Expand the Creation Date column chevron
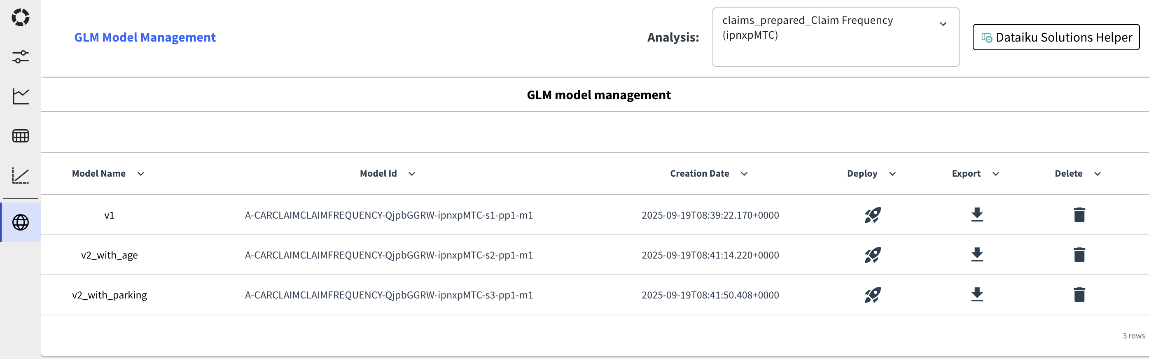The width and height of the screenshot is (1149, 359). click(744, 174)
